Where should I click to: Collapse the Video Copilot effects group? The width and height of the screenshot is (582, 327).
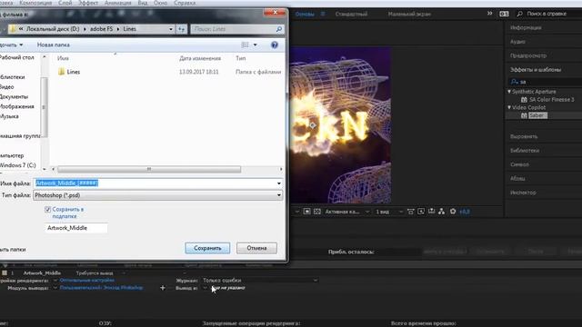[509, 107]
